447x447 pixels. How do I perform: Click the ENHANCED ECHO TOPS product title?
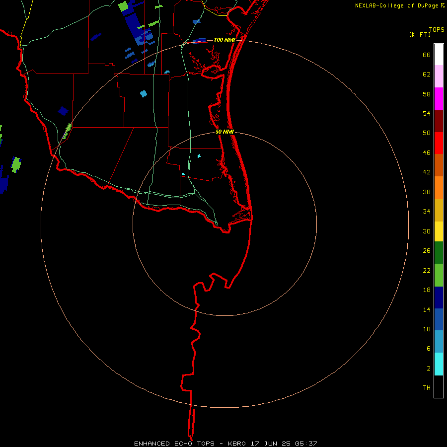(x=174, y=444)
